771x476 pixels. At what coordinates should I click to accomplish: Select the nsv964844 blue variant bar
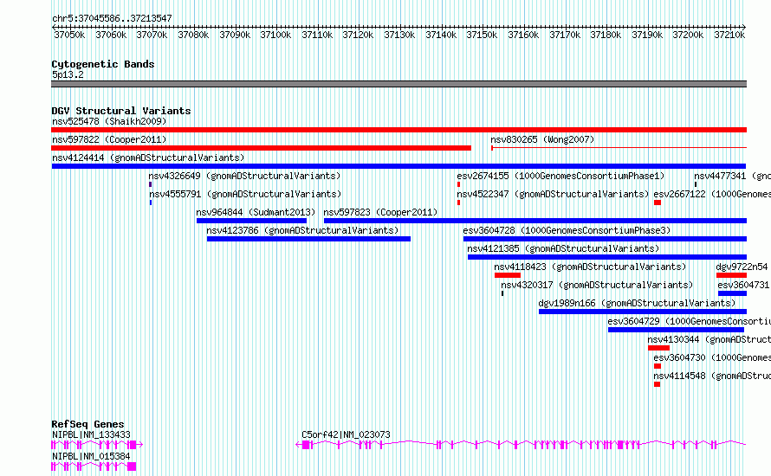click(251, 221)
